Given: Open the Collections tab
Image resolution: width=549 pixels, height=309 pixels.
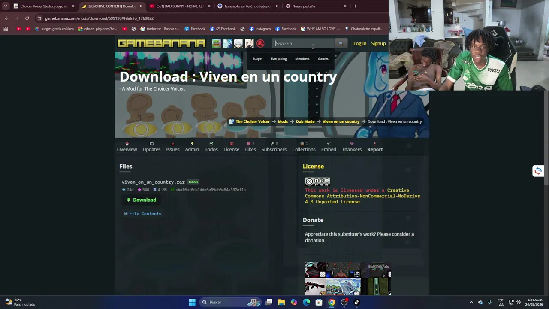Looking at the screenshot, I should pos(304,147).
